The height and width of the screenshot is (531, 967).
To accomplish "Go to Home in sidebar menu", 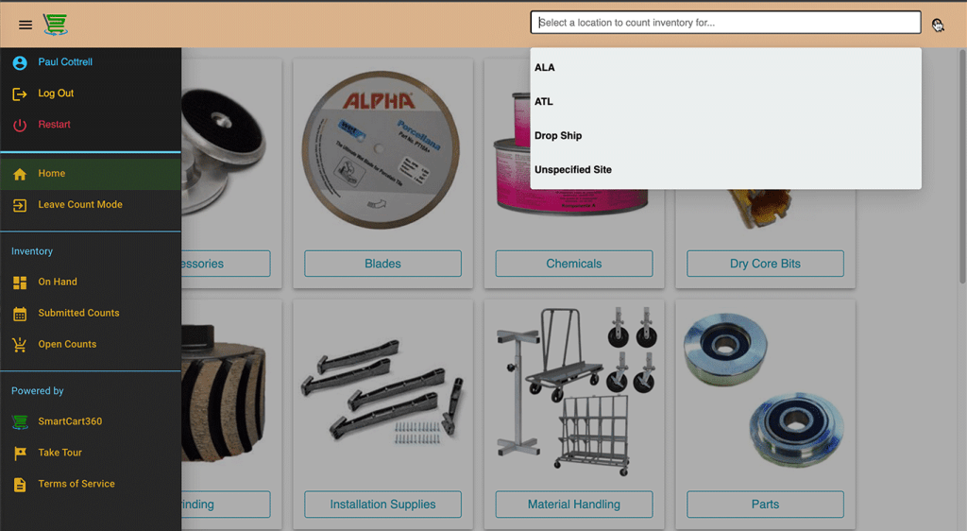I will 52,174.
